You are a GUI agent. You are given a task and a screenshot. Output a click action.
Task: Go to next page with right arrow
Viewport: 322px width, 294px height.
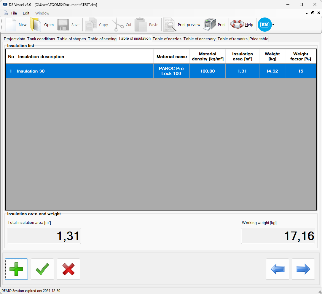point(303,269)
